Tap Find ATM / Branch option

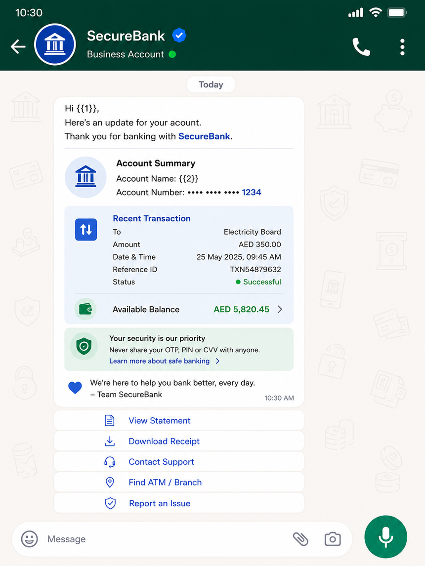click(179, 482)
